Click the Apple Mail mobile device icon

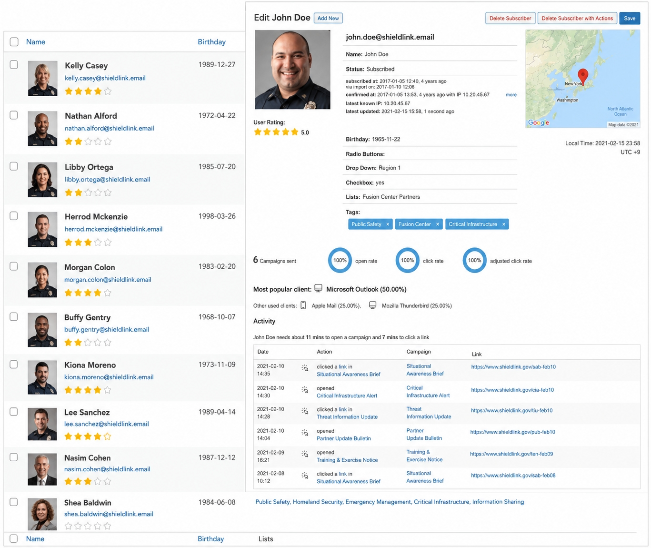[x=303, y=305]
